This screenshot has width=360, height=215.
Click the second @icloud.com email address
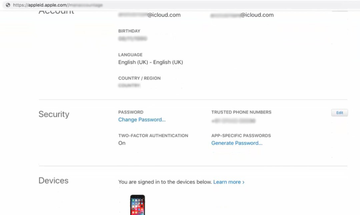coord(242,15)
